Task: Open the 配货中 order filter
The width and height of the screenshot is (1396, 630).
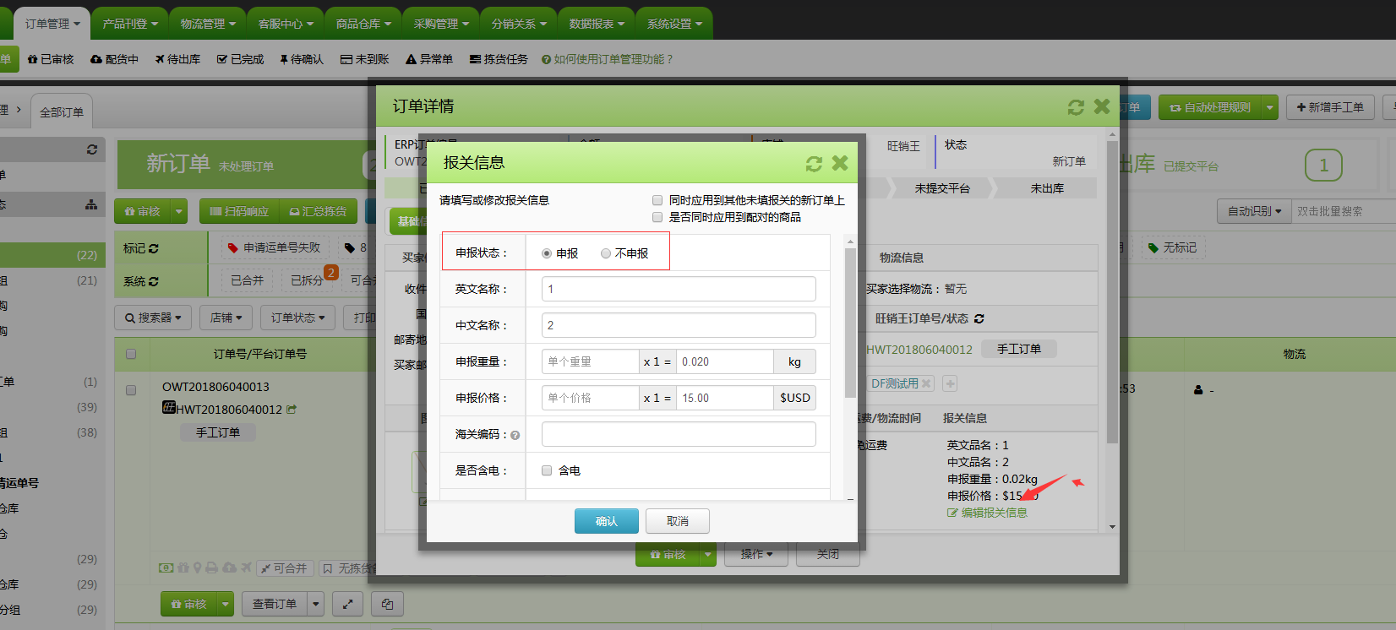Action: (114, 59)
